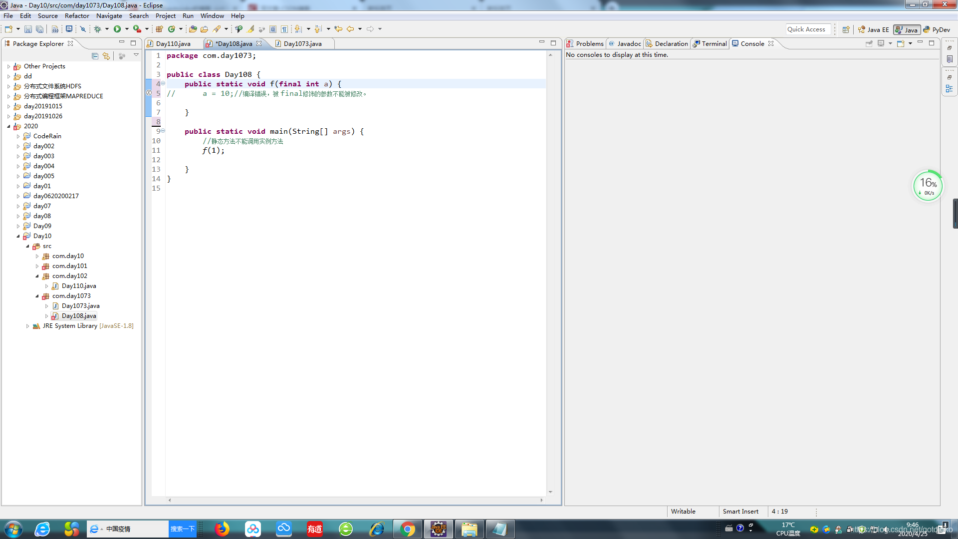Screen dimensions: 958x539
Task: Click the Quick Access search field
Action: point(808,29)
